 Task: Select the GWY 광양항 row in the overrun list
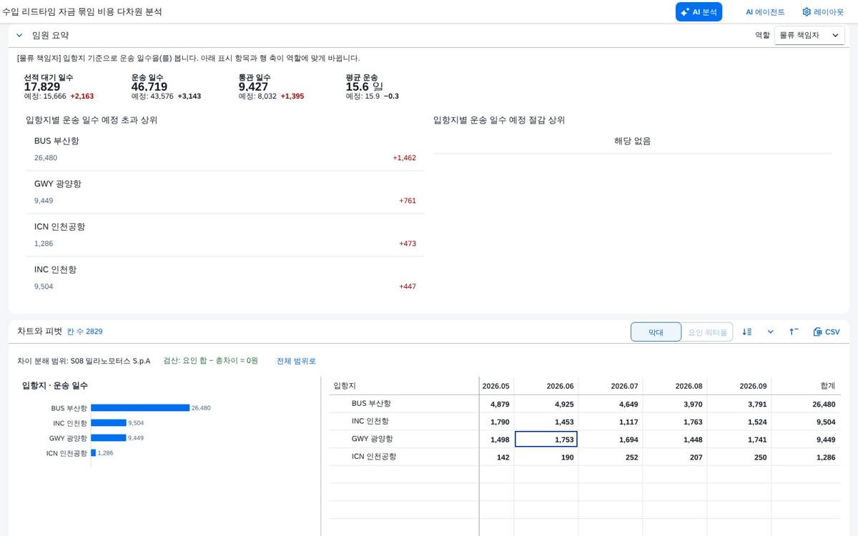pyautogui.click(x=225, y=192)
